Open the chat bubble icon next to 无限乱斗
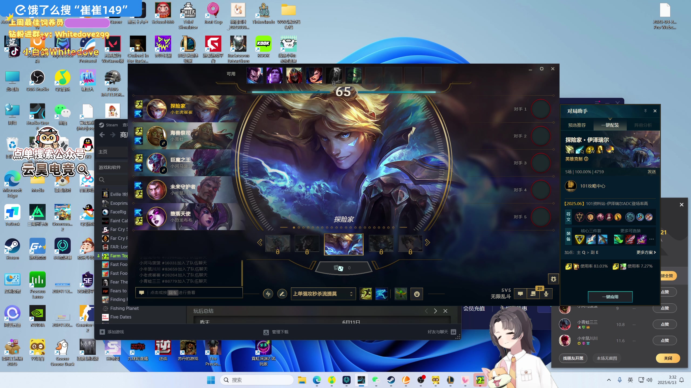The height and width of the screenshot is (388, 691). click(520, 294)
